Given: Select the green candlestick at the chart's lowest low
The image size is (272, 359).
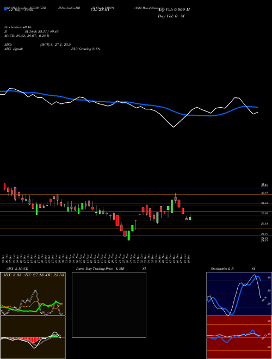Looking at the screenshot, I should (x=129, y=236).
